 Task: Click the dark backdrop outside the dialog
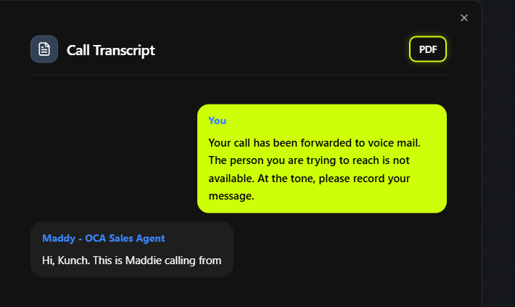[499, 145]
